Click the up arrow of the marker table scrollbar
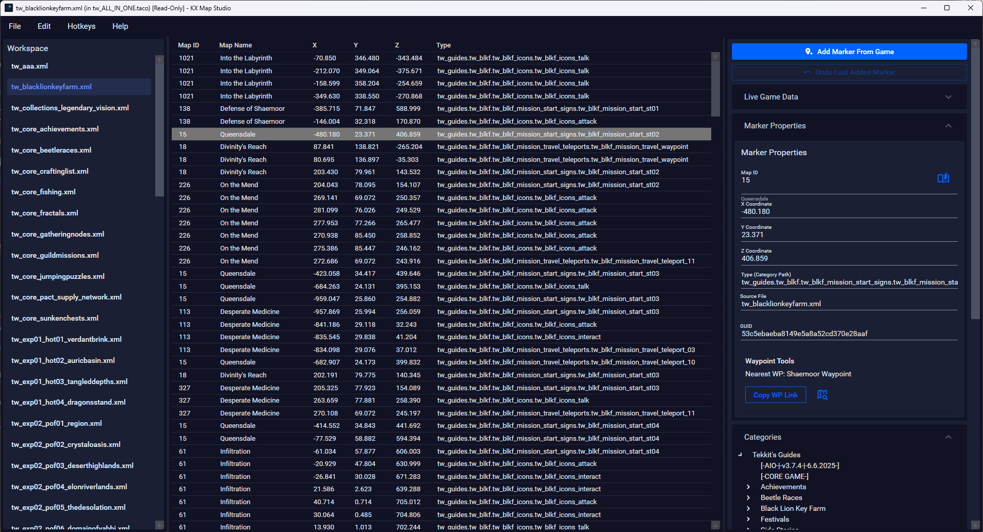This screenshot has width=983, height=532. click(x=715, y=57)
